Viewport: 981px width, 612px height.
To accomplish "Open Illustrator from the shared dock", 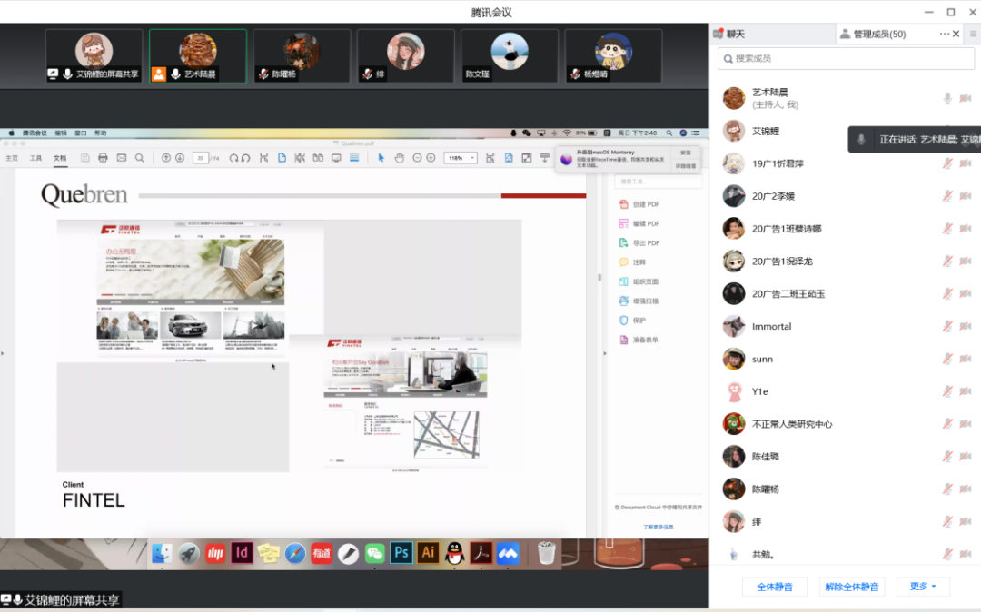I will pyautogui.click(x=428, y=553).
